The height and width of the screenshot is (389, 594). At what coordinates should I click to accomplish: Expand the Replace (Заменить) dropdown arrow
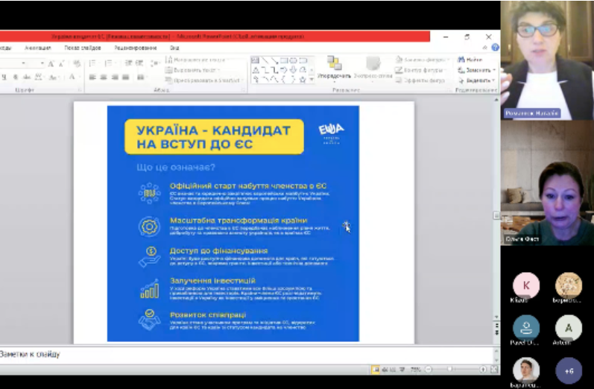coord(494,70)
